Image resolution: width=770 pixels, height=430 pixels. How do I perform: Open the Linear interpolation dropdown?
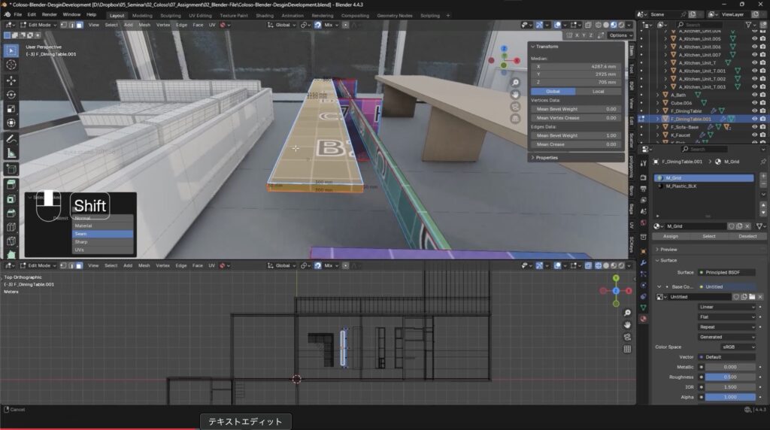tap(727, 307)
